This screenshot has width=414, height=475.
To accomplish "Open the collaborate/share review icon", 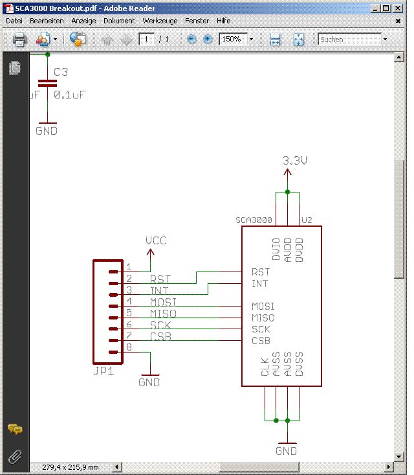I will (43, 39).
